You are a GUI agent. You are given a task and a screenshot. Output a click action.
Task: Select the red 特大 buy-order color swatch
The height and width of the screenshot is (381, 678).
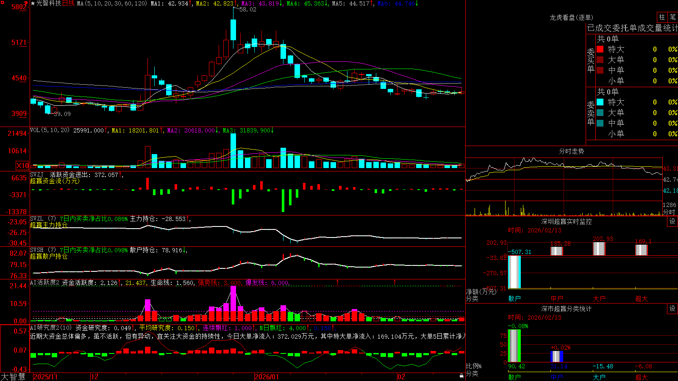tap(600, 50)
